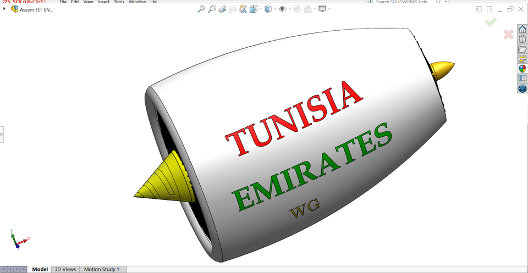Click the Edit Appearance sphere icon
Image resolution: width=528 pixels, height=273 pixels.
[x=296, y=9]
